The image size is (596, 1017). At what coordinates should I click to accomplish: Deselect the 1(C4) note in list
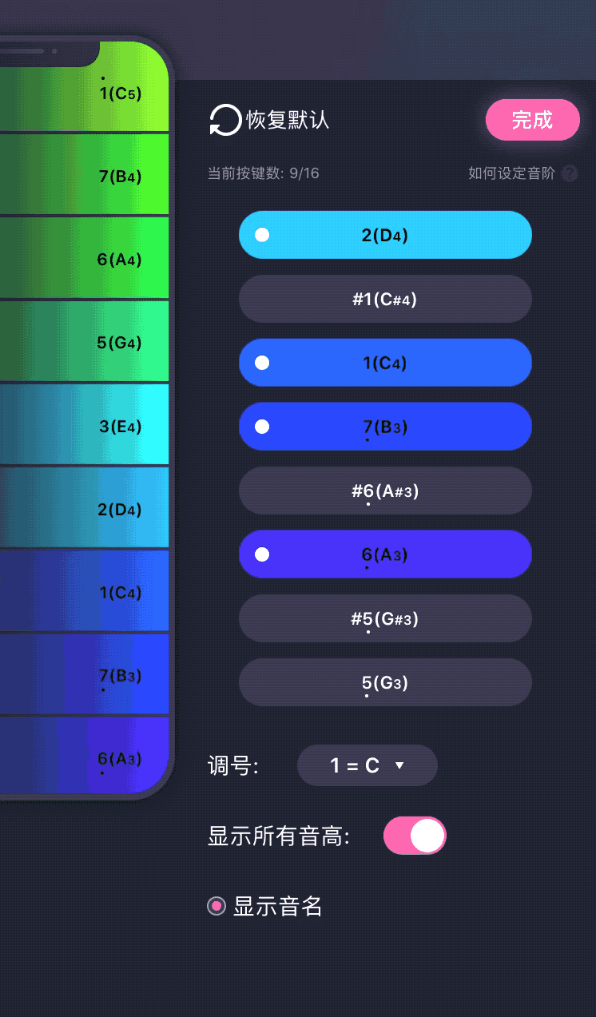tap(385, 363)
